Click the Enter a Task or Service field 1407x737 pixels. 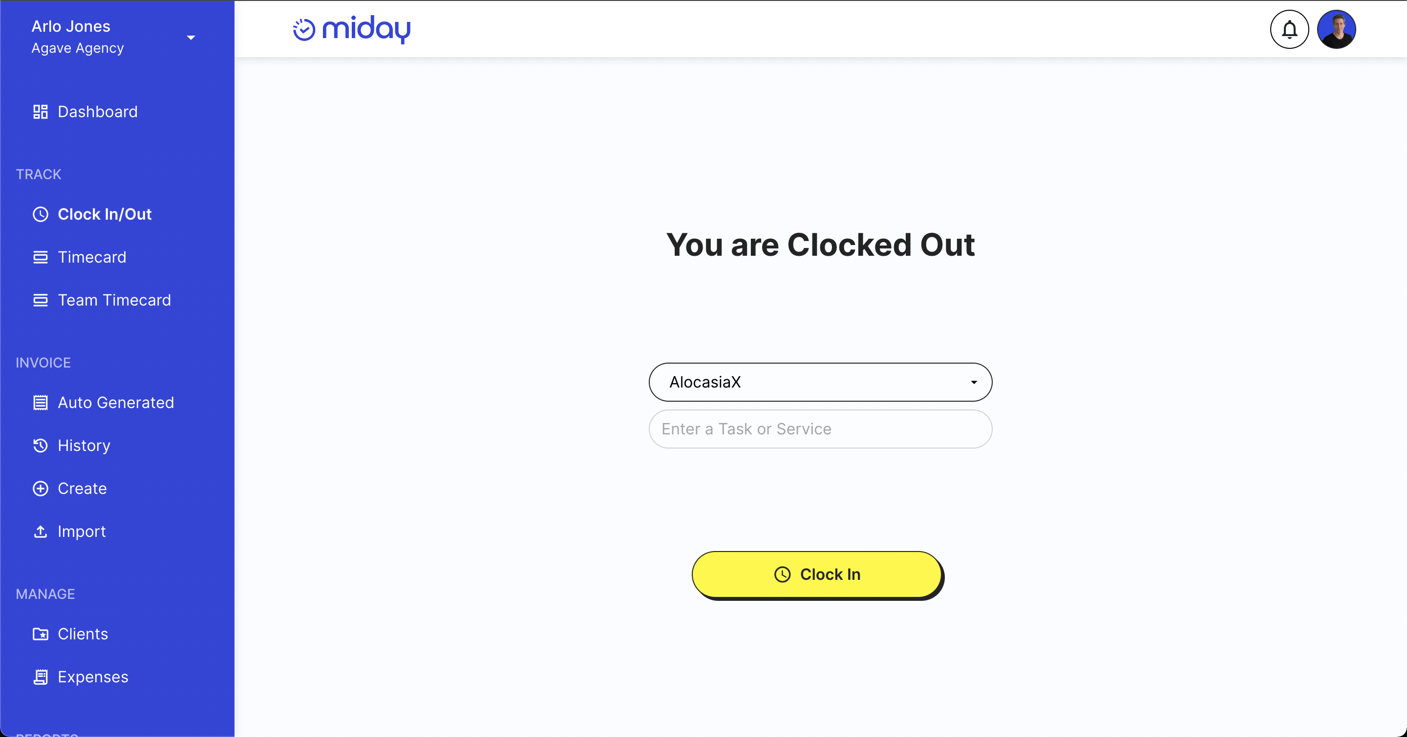pos(821,429)
